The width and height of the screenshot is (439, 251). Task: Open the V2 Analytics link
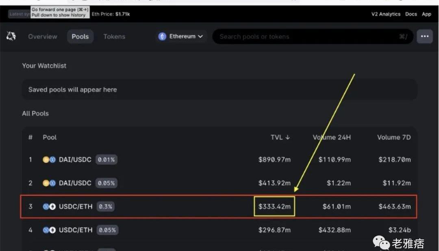click(x=386, y=14)
